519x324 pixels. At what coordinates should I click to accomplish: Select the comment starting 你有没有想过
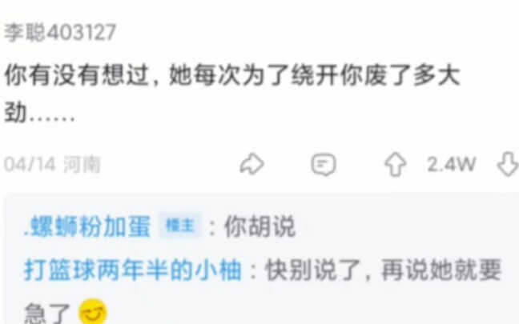(231, 94)
